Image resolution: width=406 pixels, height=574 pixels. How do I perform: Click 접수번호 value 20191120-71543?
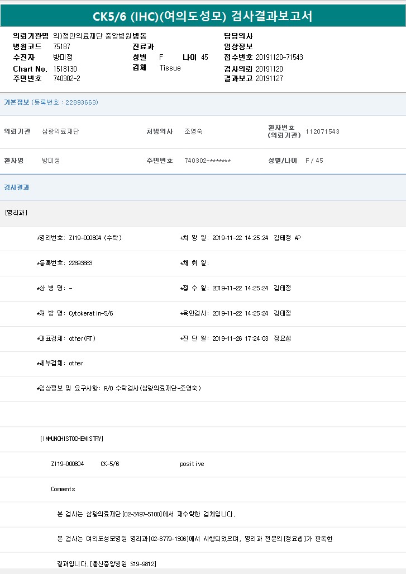point(279,58)
